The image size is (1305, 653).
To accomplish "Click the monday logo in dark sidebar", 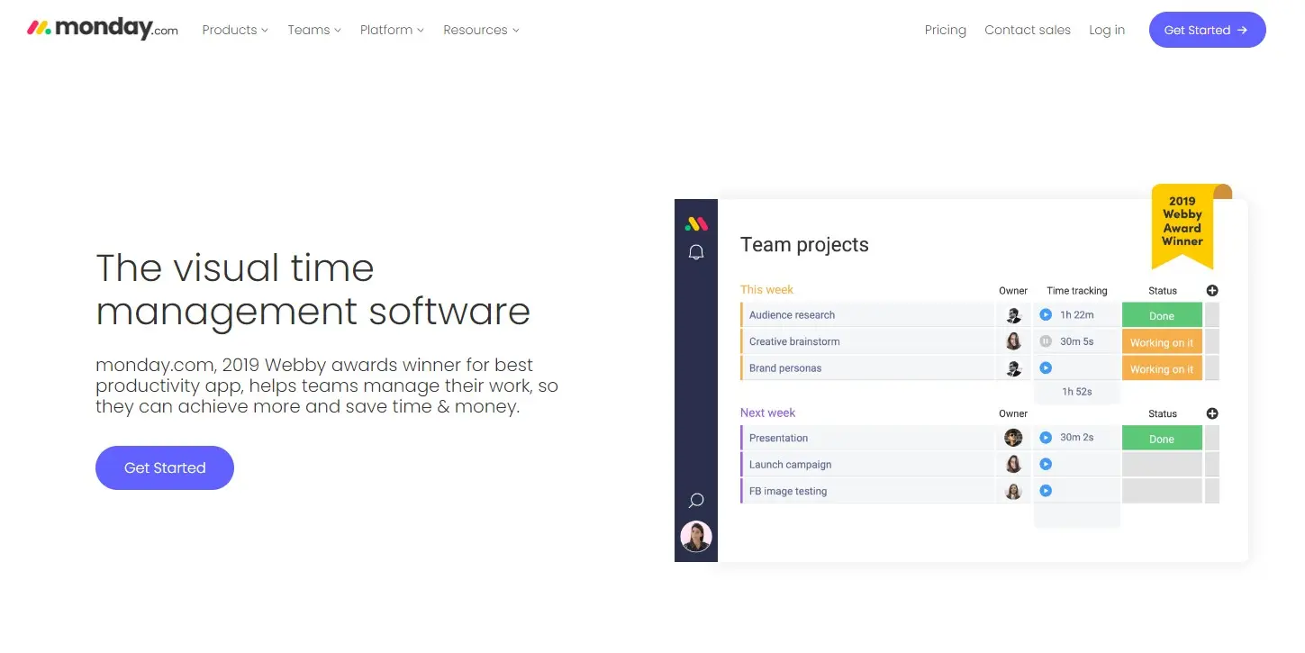I will [696, 223].
